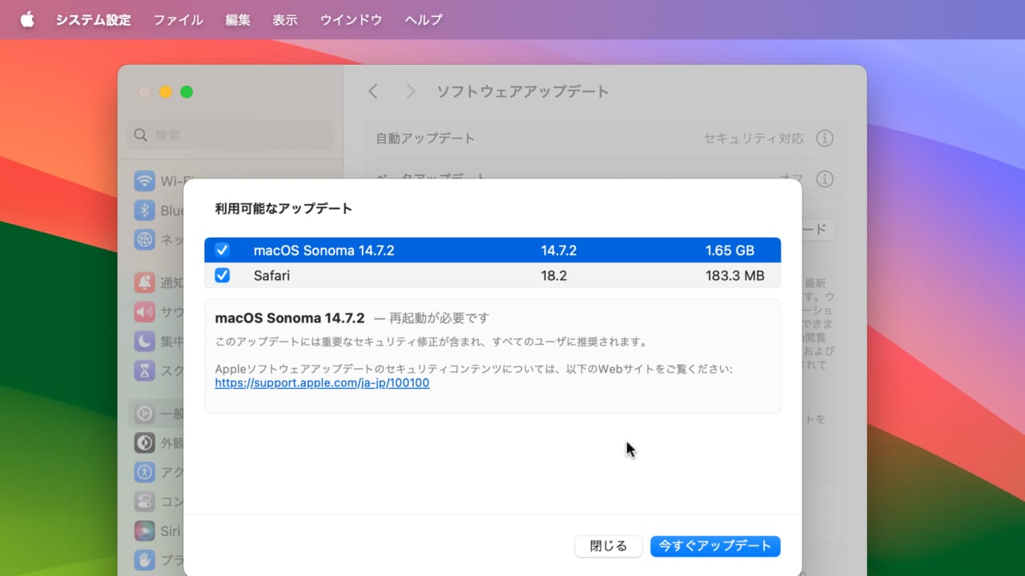Click the 閉じる button

609,546
